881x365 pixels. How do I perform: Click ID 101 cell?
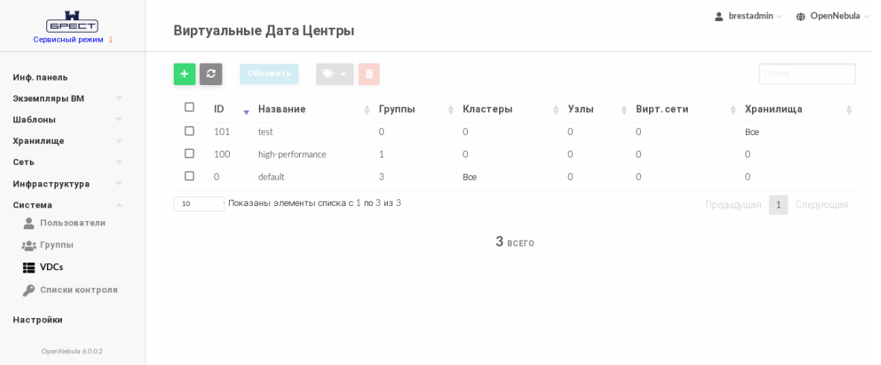click(222, 131)
